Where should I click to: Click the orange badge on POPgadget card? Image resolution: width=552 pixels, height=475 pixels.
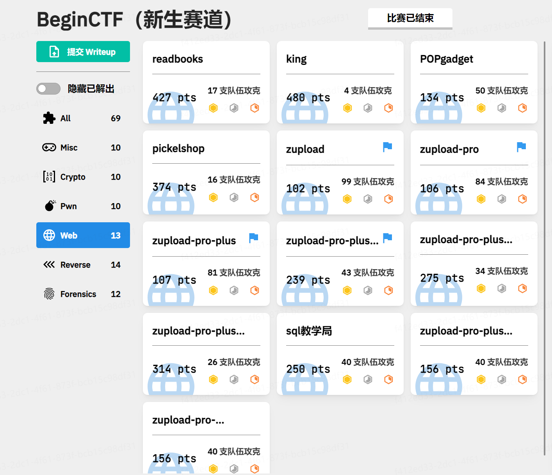tap(522, 108)
